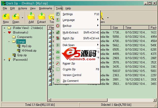Viewport: 158px width, 108px height.
Task: Sort by the Packed column header
Action: [153, 28]
